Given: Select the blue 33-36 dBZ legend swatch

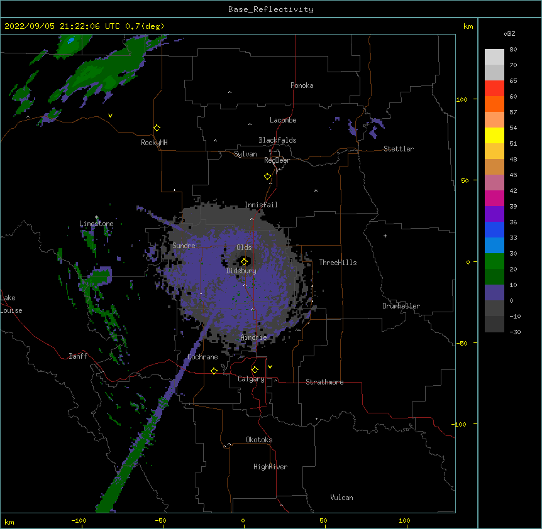Looking at the screenshot, I should coord(494,229).
